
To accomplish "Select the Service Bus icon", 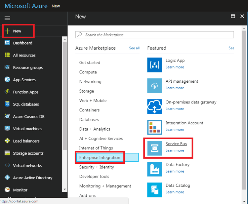I will pyautogui.click(x=154, y=148).
